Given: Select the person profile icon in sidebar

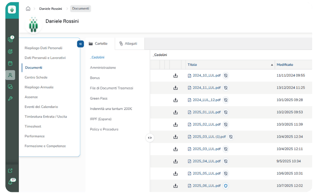Looking at the screenshot, I should point(10,75).
